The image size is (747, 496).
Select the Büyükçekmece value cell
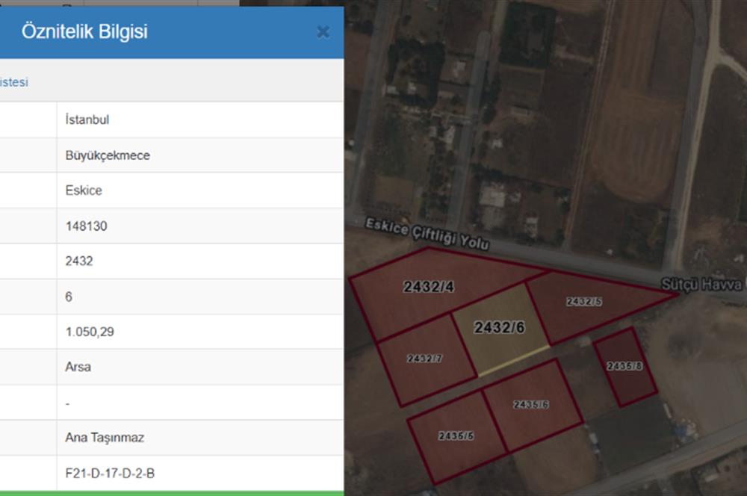(x=200, y=155)
